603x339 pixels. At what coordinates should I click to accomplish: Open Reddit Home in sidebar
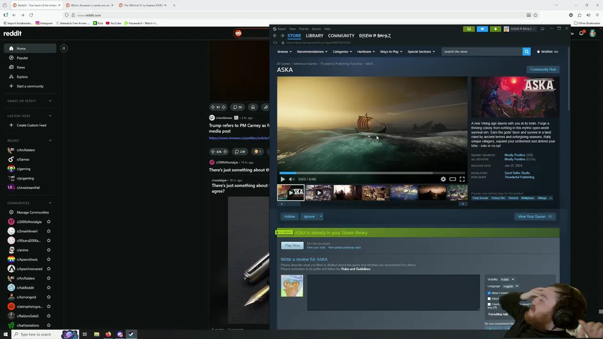pyautogui.click(x=30, y=48)
